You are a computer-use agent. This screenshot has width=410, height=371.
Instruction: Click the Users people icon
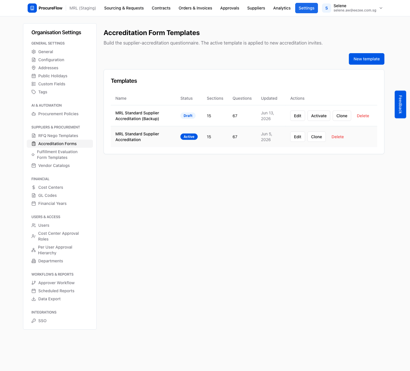(x=34, y=225)
